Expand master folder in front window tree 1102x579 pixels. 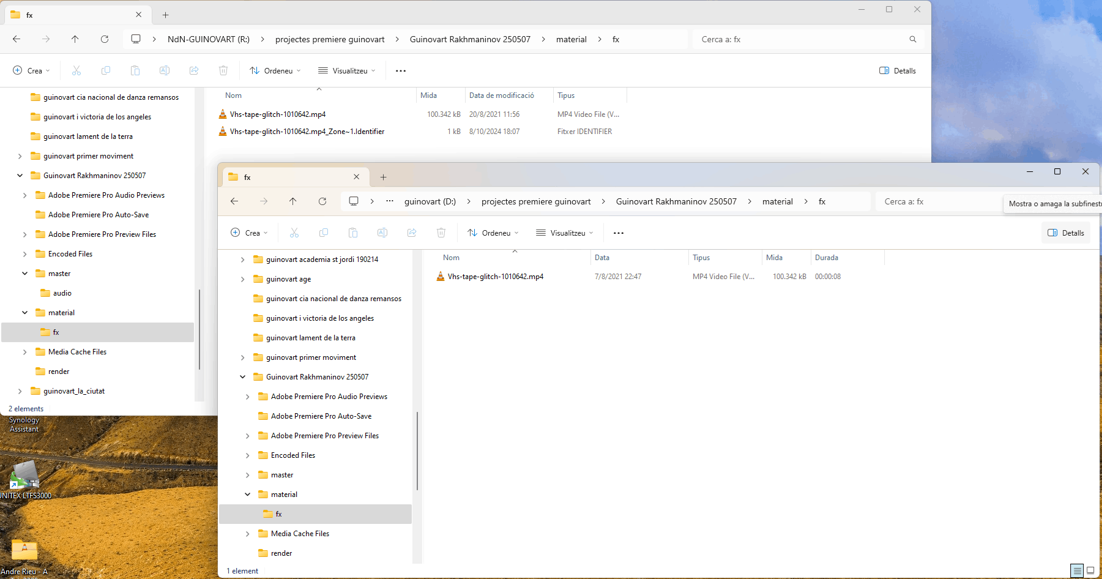pos(248,475)
